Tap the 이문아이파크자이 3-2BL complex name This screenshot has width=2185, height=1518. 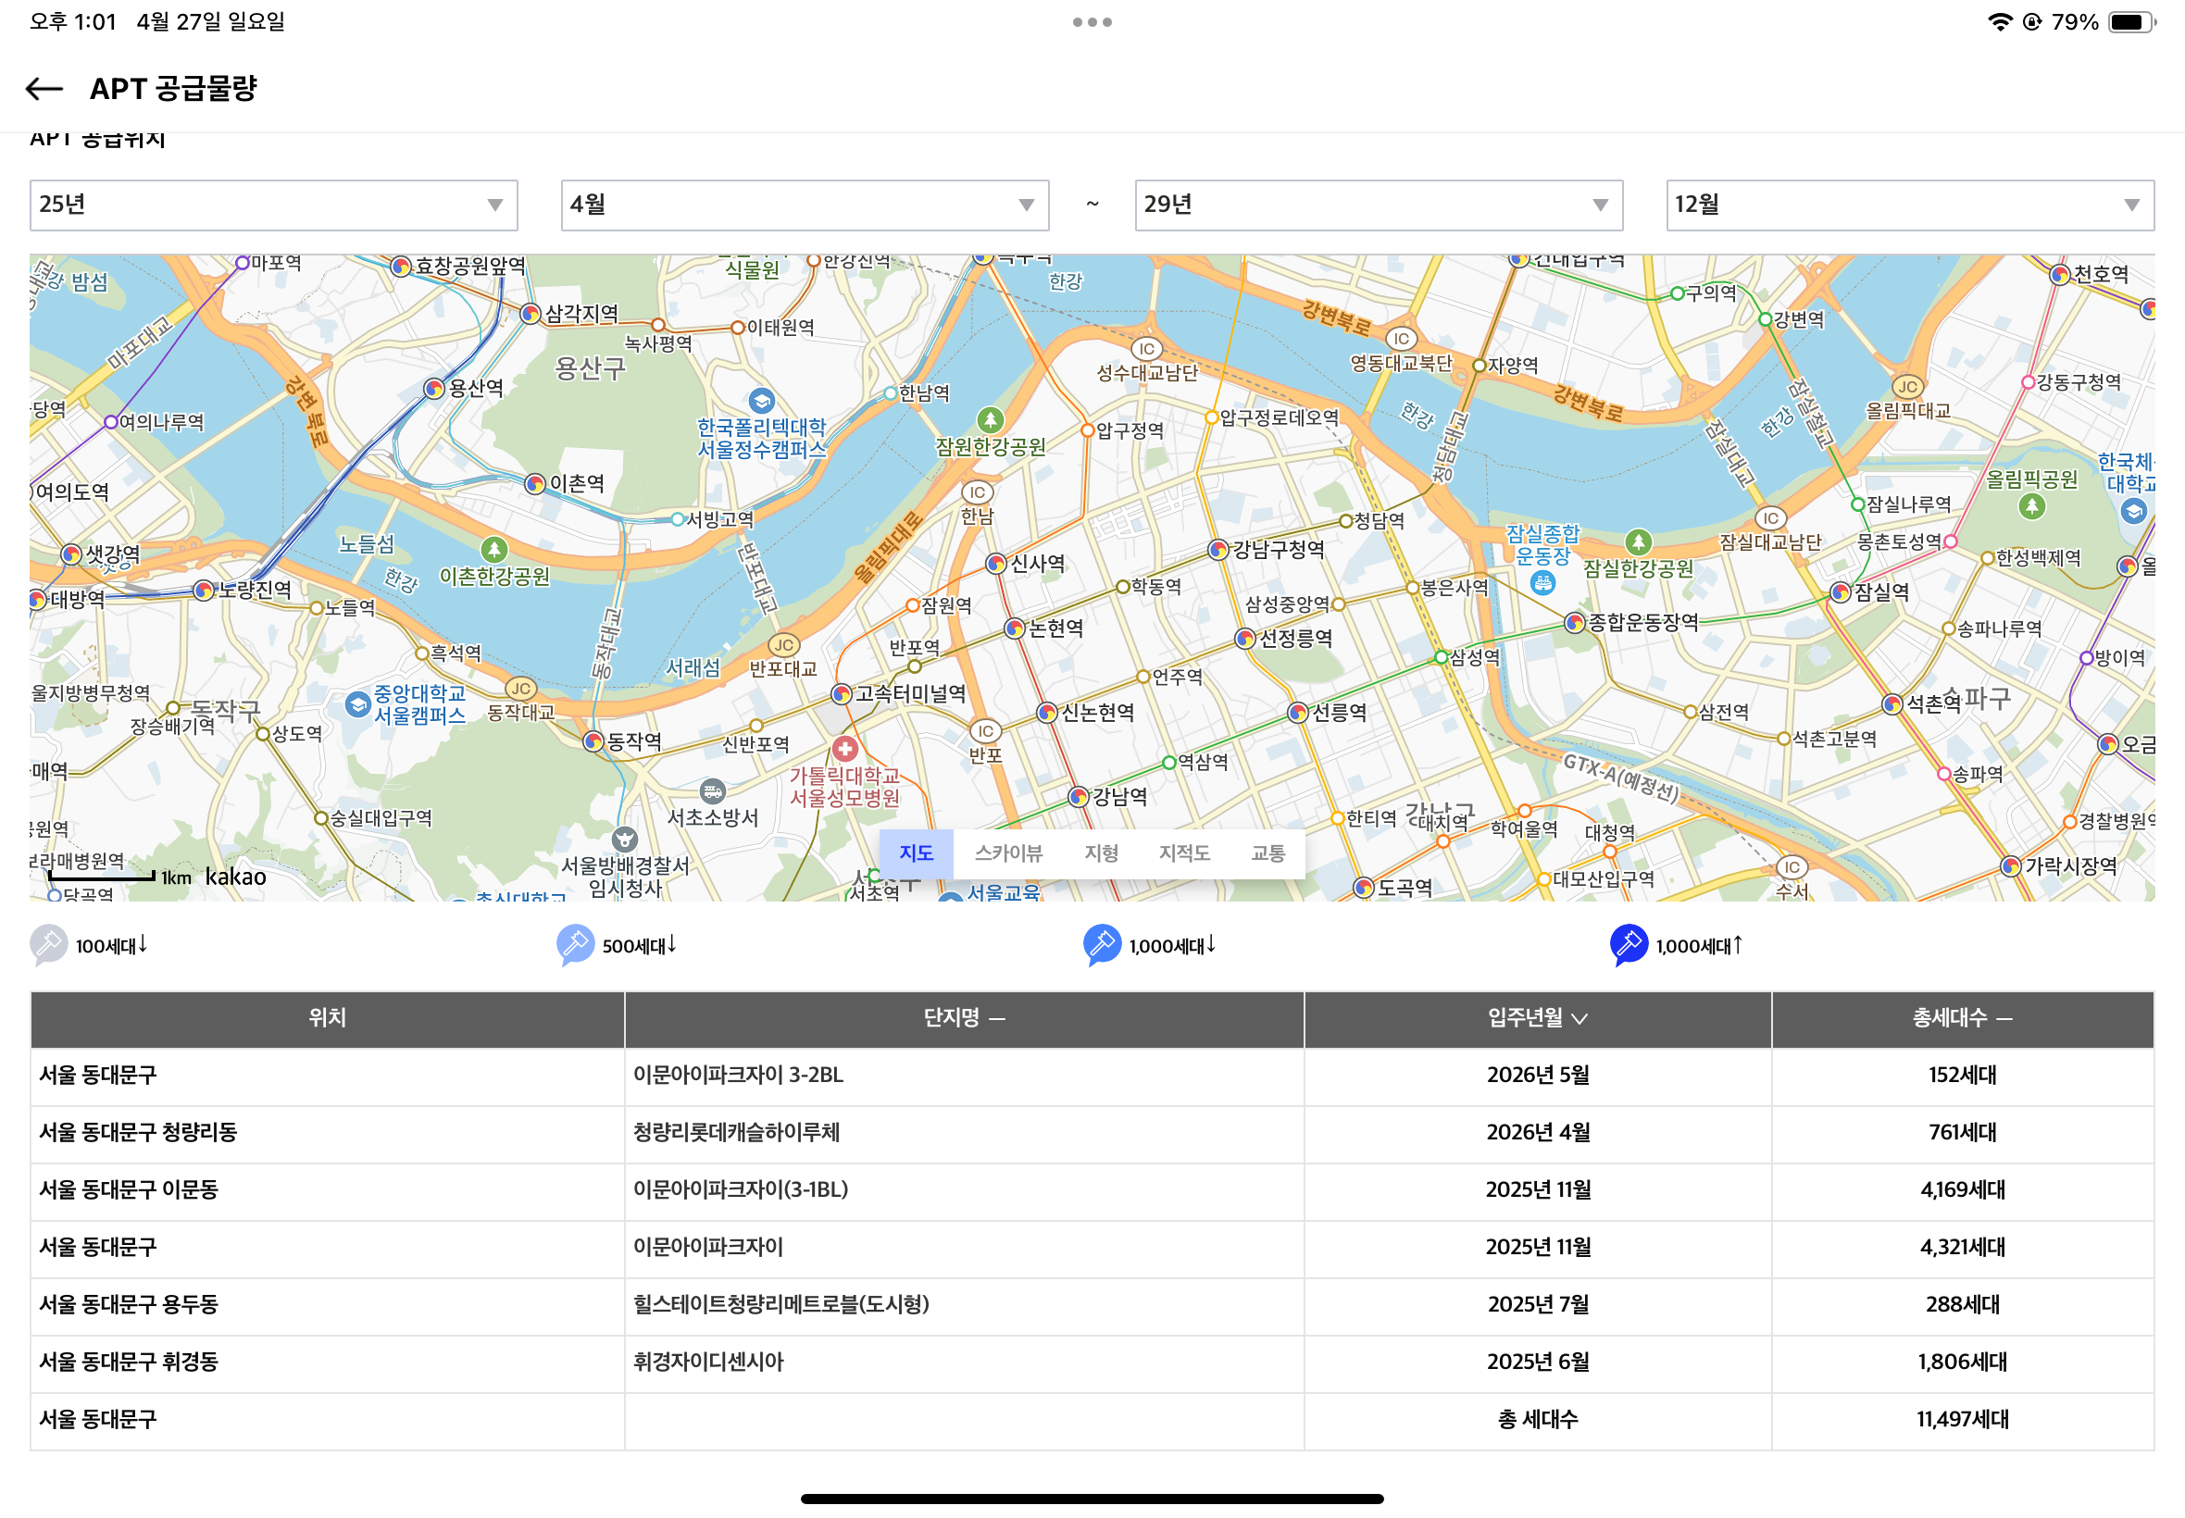(738, 1075)
